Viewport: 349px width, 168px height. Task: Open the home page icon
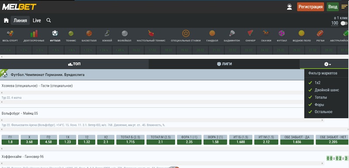[x=6, y=21]
